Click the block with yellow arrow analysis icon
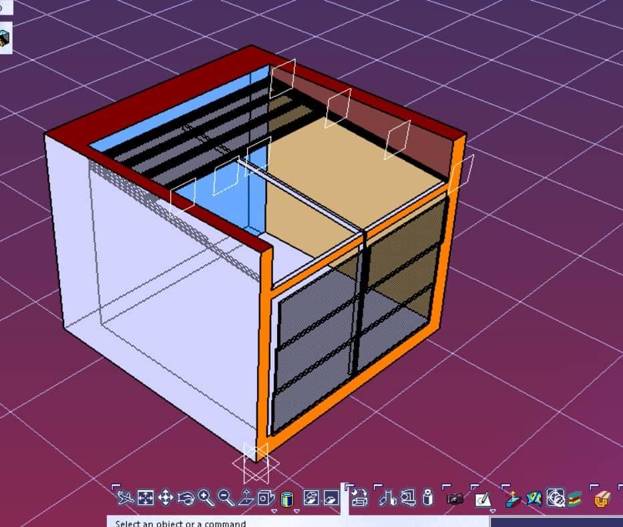This screenshot has width=623, height=527. pyautogui.click(x=513, y=498)
